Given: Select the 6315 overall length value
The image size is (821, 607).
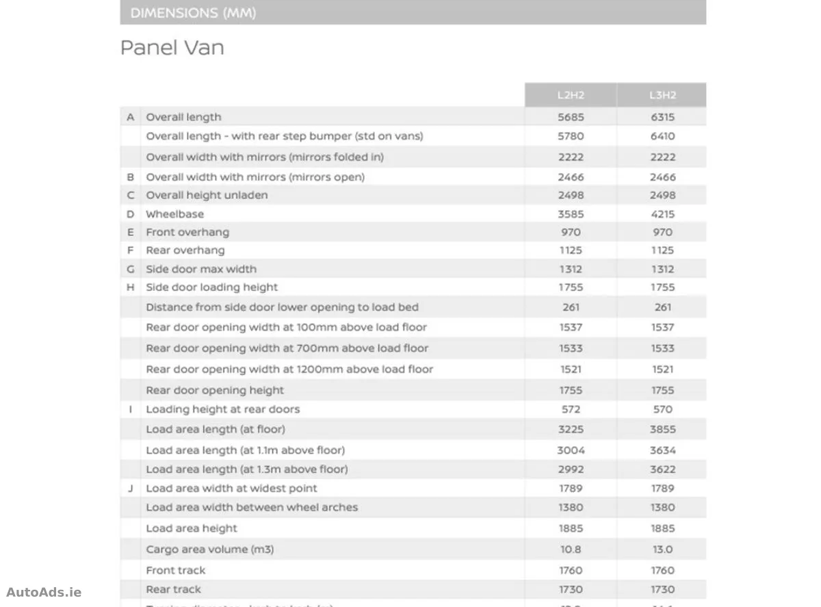Looking at the screenshot, I should 662,117.
